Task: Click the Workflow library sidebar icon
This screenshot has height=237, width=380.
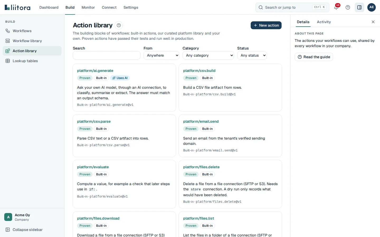Action: (8, 41)
